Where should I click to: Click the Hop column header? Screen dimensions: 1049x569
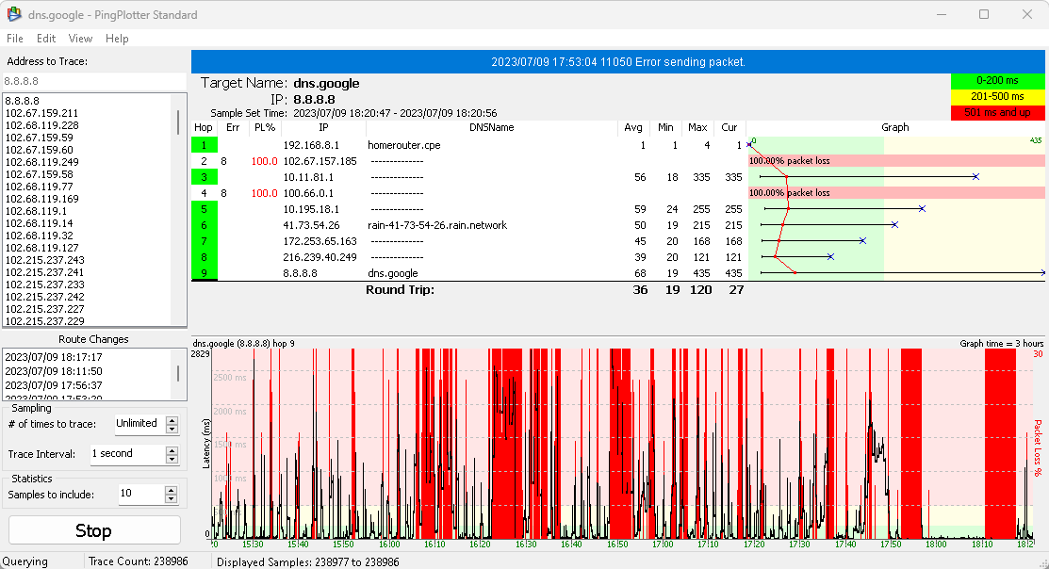[x=204, y=128]
